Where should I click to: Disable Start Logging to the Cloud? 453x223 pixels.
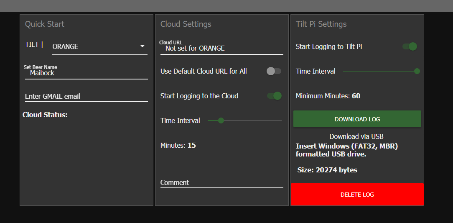[x=275, y=96]
